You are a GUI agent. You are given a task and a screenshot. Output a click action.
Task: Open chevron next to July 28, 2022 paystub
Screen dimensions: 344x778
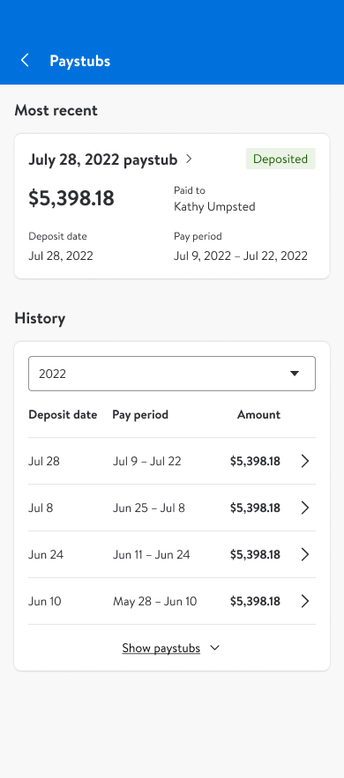[x=189, y=159]
